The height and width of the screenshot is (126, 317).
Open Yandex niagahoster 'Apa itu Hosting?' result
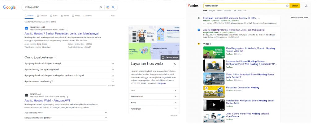(x=234, y=30)
